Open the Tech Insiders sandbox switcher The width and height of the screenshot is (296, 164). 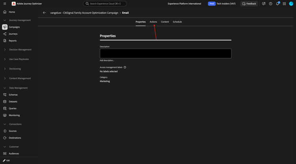(x=226, y=4)
